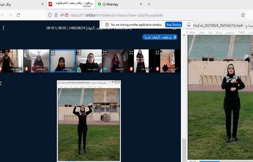Open VLC ویدئو (Video) menu

tap(219, 32)
